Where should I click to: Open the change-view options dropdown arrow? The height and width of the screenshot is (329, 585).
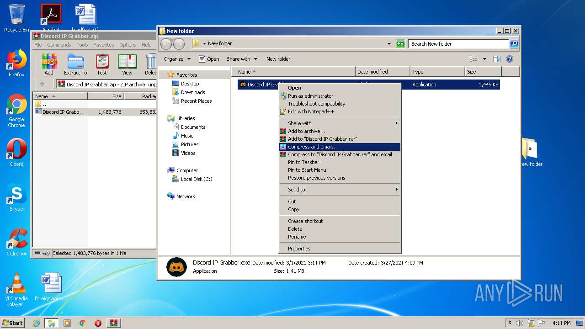[x=484, y=59]
